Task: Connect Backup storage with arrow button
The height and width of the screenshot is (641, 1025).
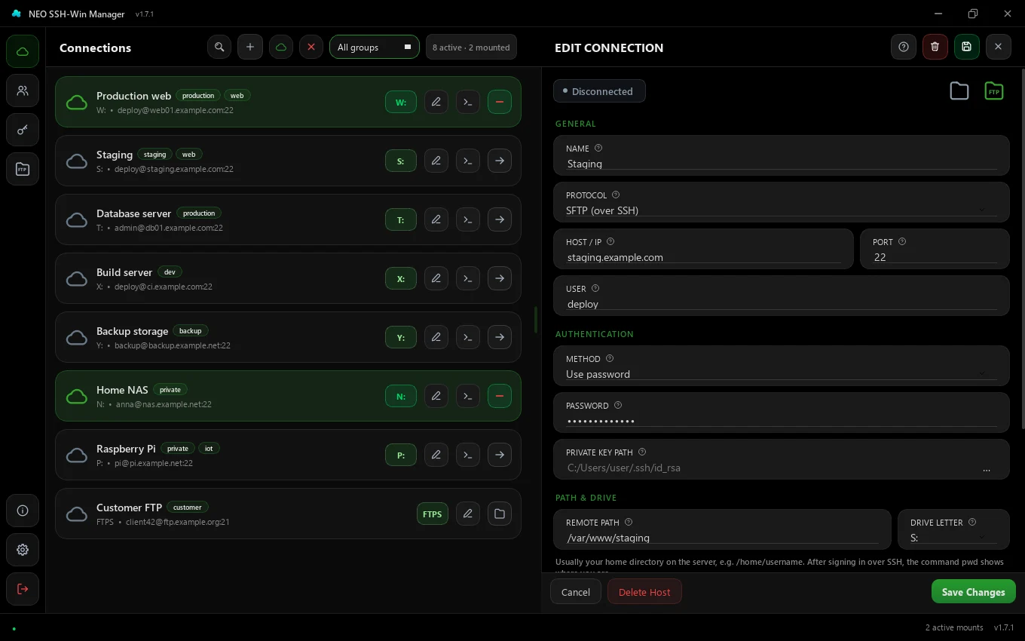Action: click(x=500, y=337)
